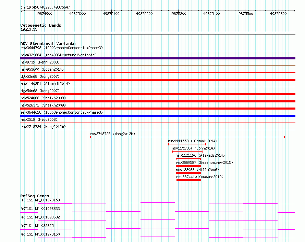
Task: Open nsv9739 (Perry2008) variant label
Action: coord(40,62)
